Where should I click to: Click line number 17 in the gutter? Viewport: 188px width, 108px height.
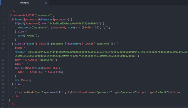(3, 80)
